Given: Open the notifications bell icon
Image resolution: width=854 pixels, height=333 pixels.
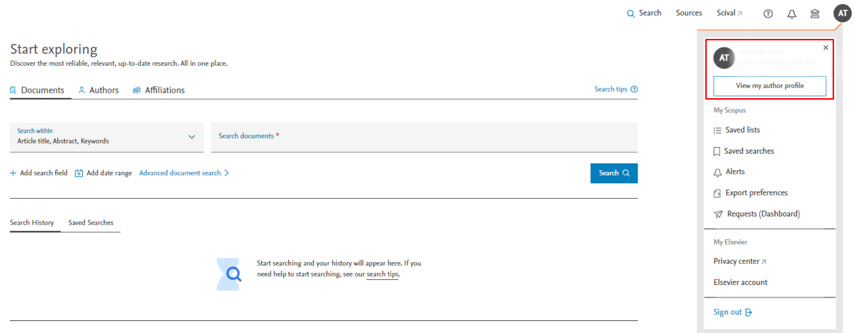Looking at the screenshot, I should click(792, 14).
